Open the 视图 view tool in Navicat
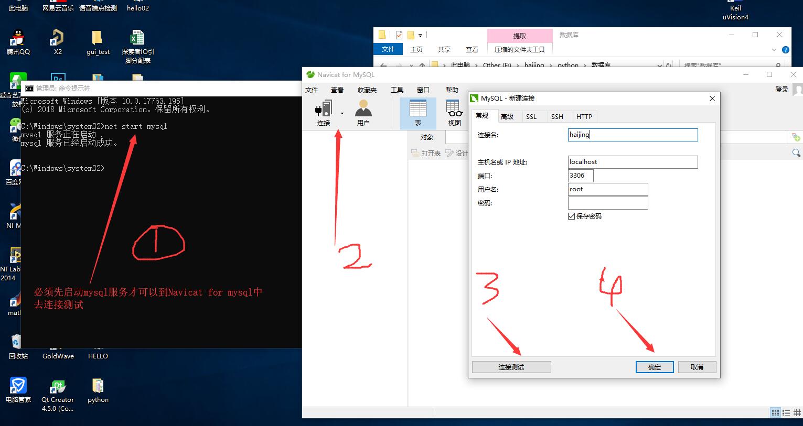Screen dimensions: 803x426 click(455, 113)
